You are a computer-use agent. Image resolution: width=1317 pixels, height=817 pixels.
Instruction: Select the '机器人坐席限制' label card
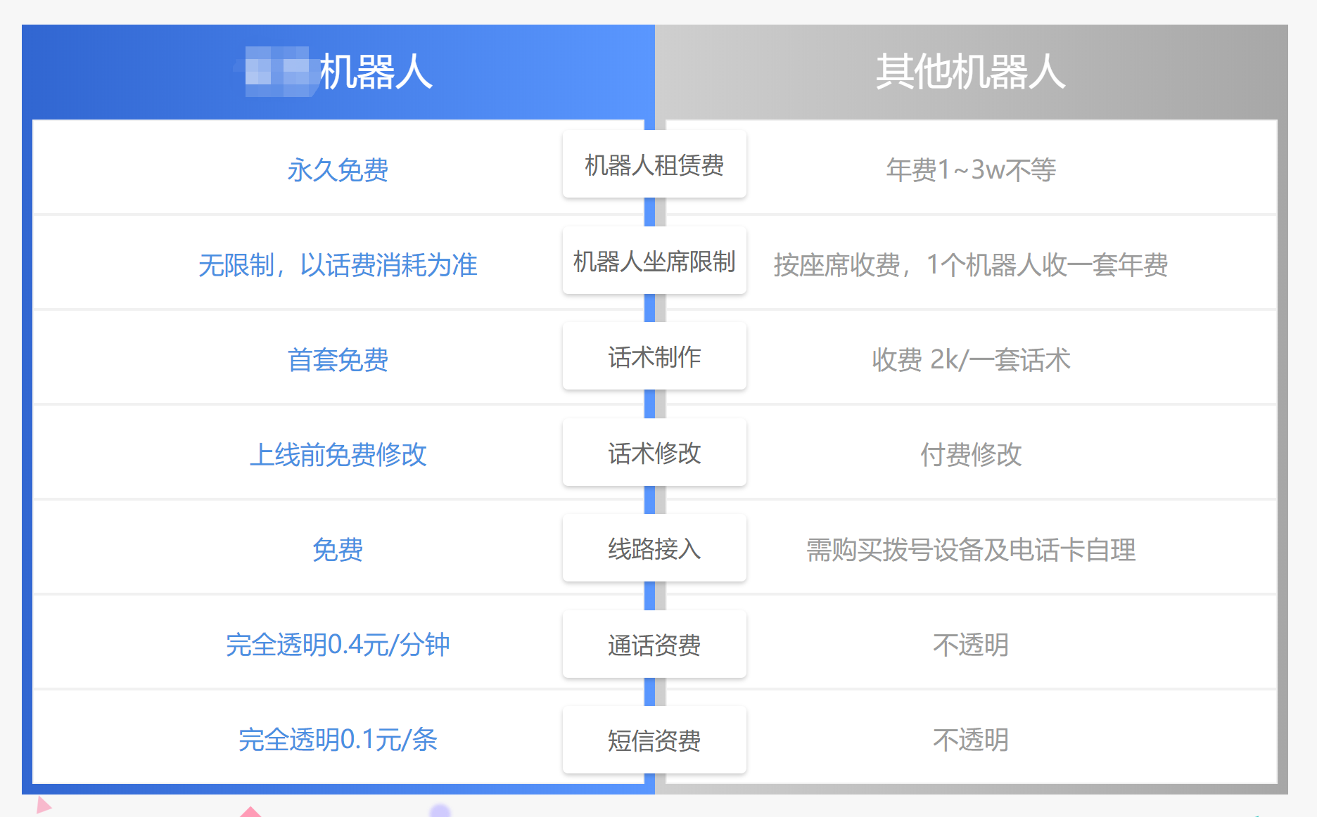[654, 260]
